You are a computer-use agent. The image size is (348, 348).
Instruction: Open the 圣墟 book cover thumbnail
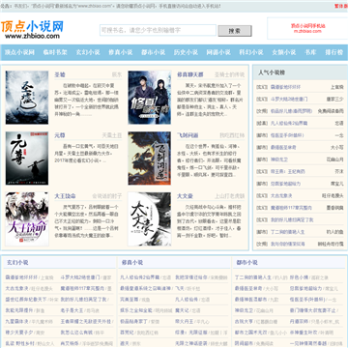tap(27, 98)
